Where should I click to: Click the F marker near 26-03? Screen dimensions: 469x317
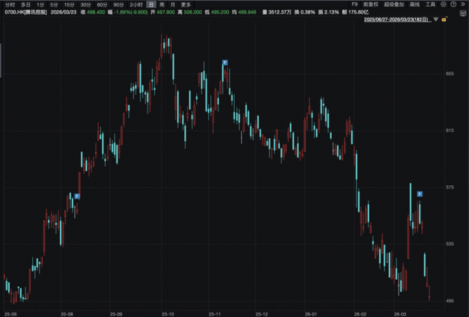[420, 194]
